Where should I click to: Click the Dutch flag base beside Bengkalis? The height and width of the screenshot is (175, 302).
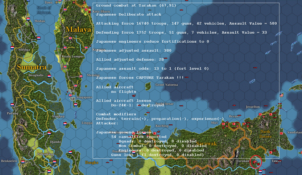(49, 76)
